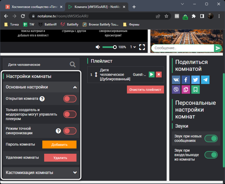Image resolution: width=225 pixels, height=184 pixels.
Task: Share room on Twitter
Action: coord(196,80)
